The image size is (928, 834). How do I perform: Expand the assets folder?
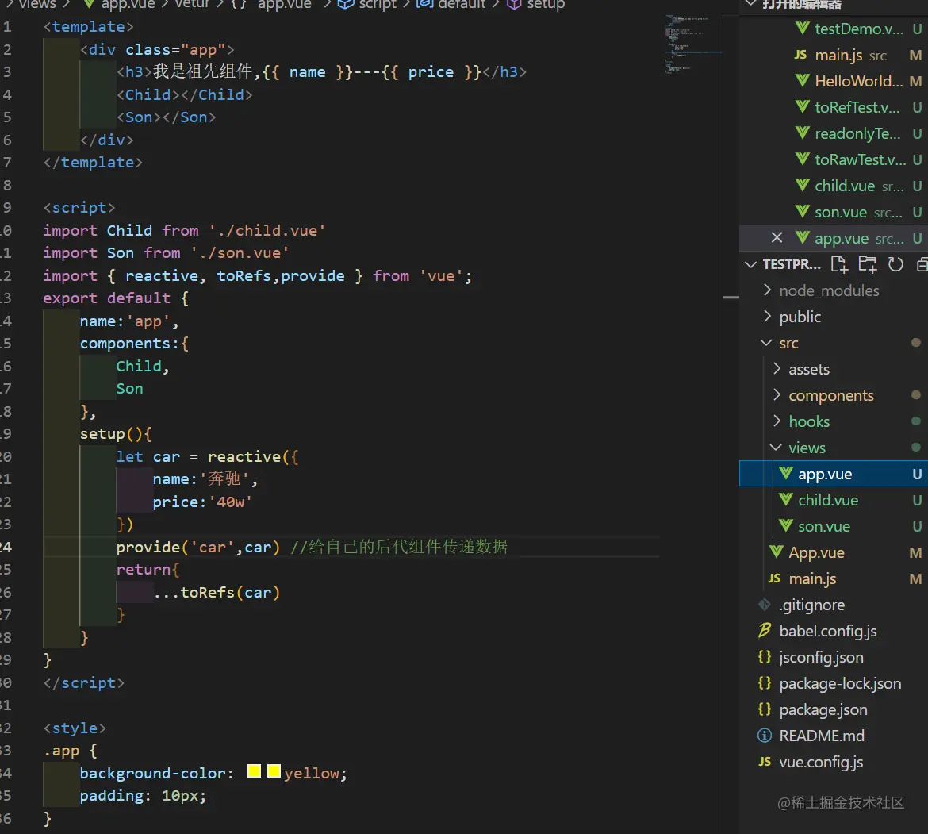[x=777, y=369]
